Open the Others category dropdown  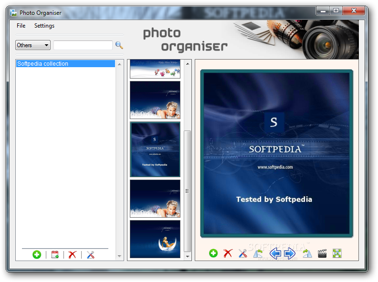[x=33, y=45]
